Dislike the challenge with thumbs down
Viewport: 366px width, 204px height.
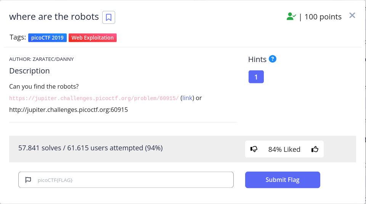[x=254, y=149]
